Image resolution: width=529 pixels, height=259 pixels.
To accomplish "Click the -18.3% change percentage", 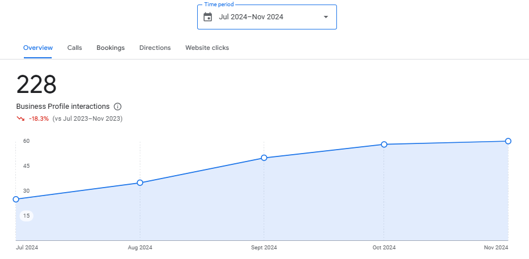I will (x=39, y=119).
